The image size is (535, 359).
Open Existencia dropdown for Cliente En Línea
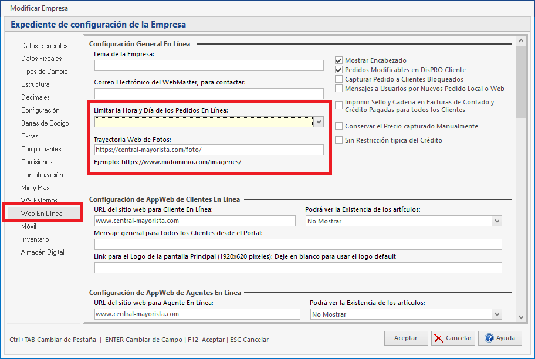(x=497, y=221)
